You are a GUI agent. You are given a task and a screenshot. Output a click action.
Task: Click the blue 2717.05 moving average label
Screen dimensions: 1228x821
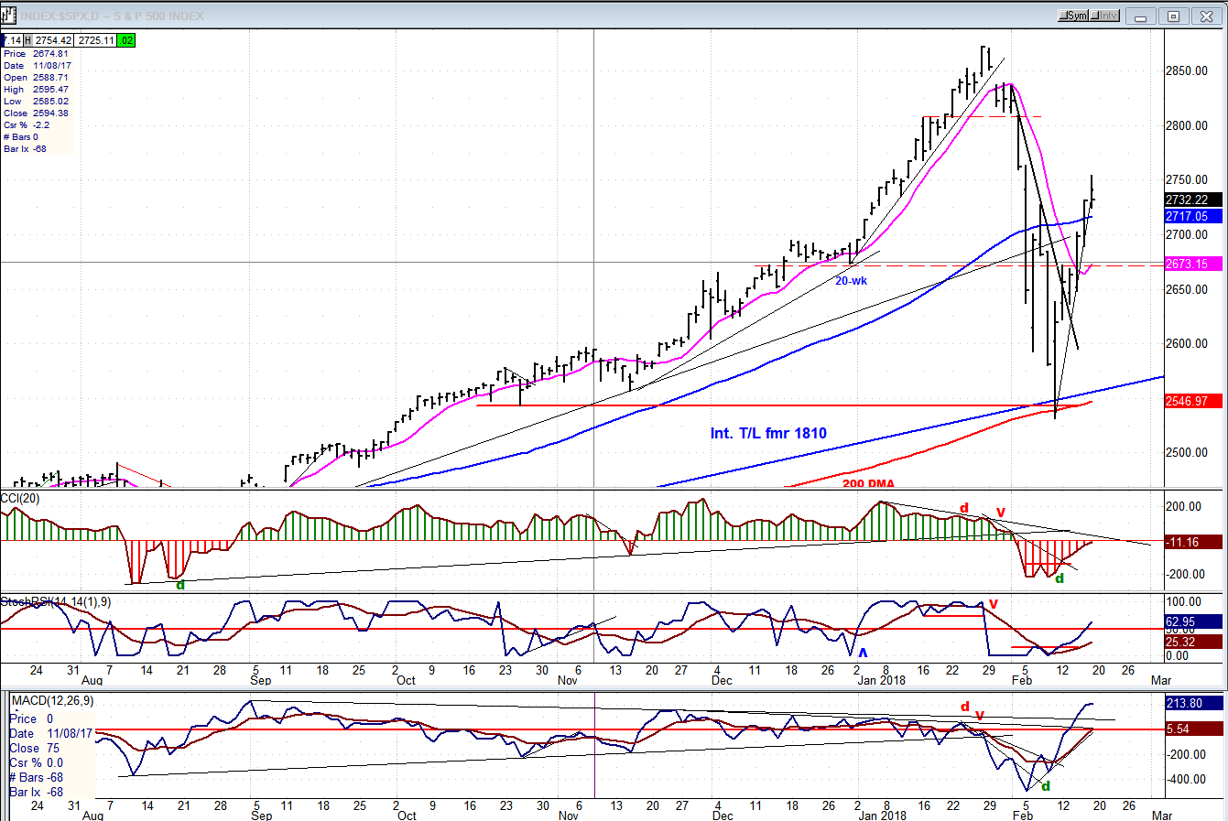coord(1192,216)
